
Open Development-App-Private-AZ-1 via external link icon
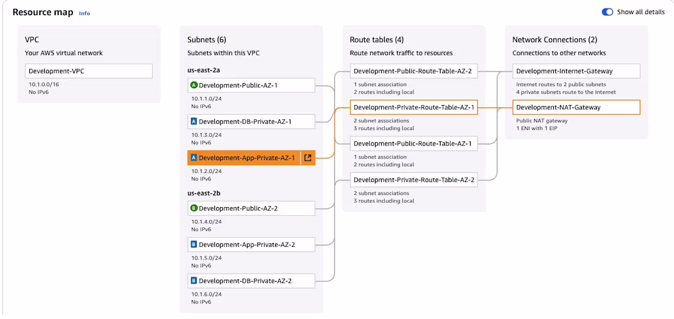(x=308, y=158)
